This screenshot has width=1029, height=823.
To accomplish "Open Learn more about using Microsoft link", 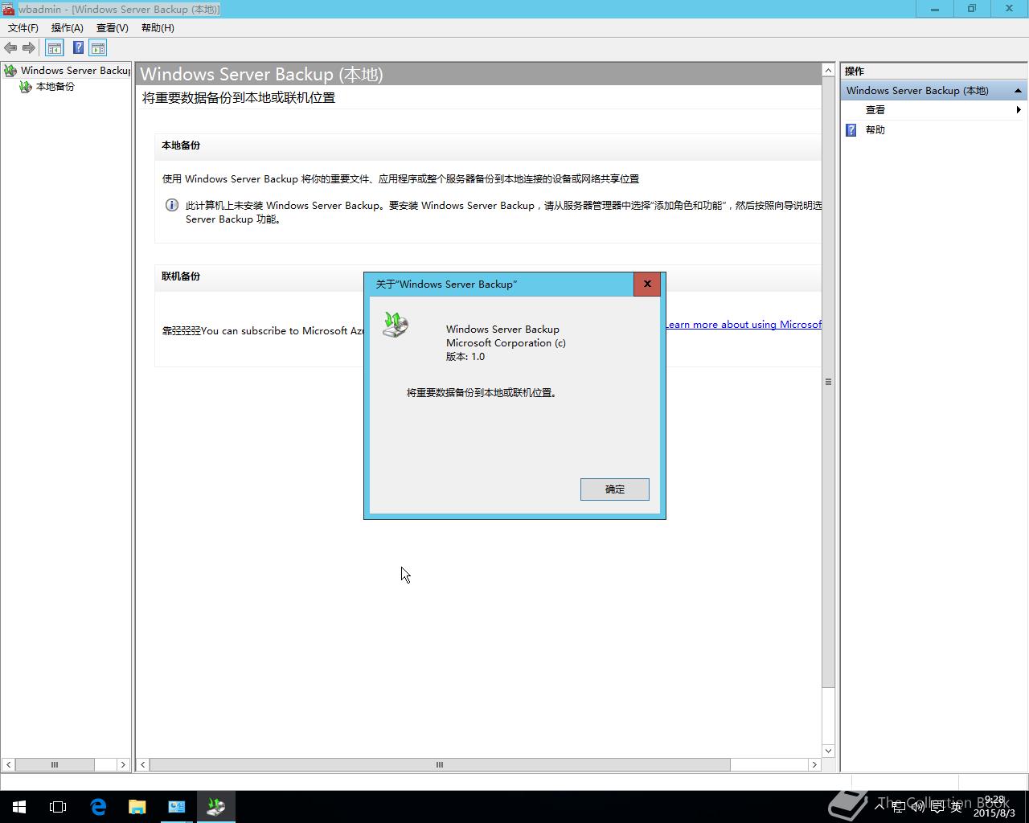I will click(x=743, y=325).
